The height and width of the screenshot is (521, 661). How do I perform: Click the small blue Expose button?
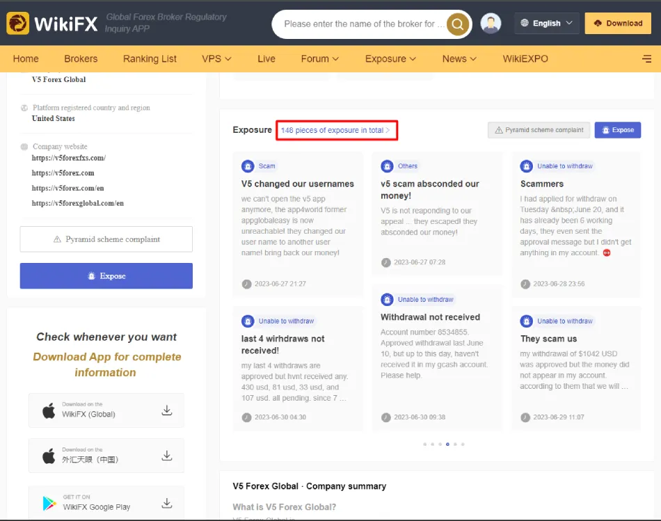pos(618,130)
